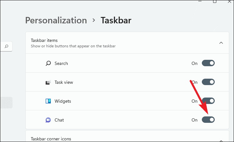Click the Widgets icon

click(x=48, y=101)
